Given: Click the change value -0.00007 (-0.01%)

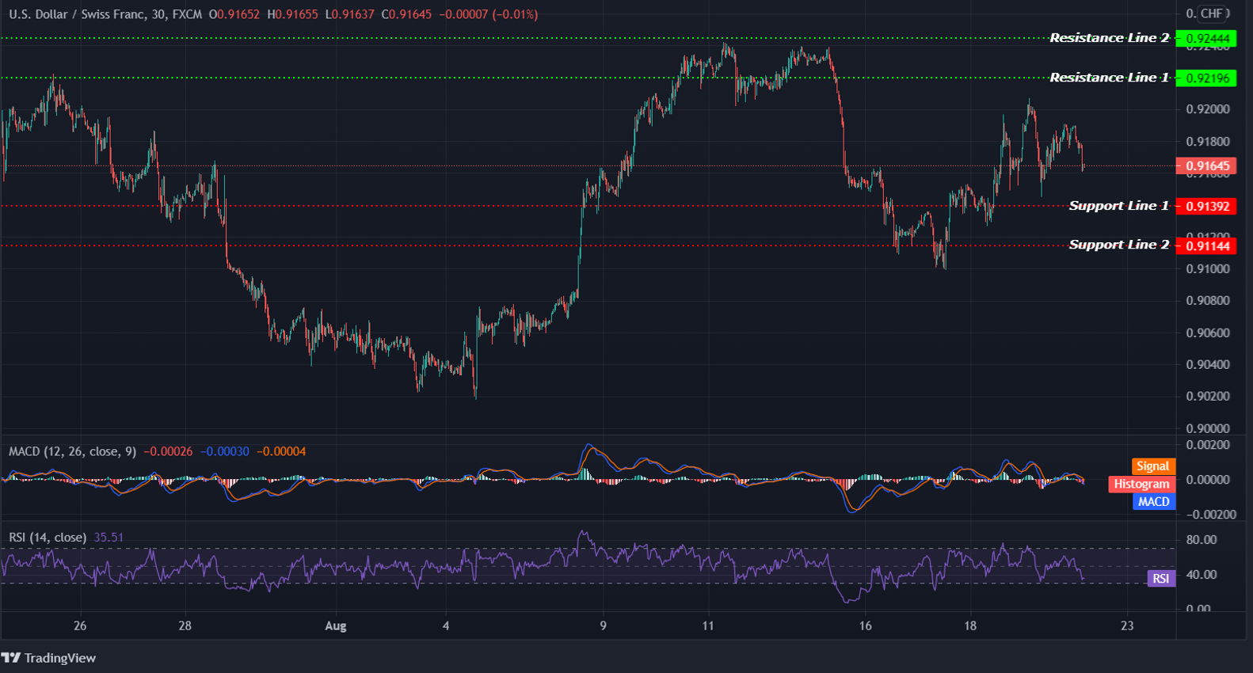Looking at the screenshot, I should 489,14.
